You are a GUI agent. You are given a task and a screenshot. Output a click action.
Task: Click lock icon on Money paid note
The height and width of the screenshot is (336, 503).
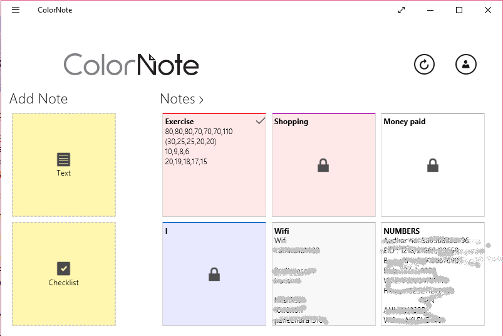click(433, 165)
